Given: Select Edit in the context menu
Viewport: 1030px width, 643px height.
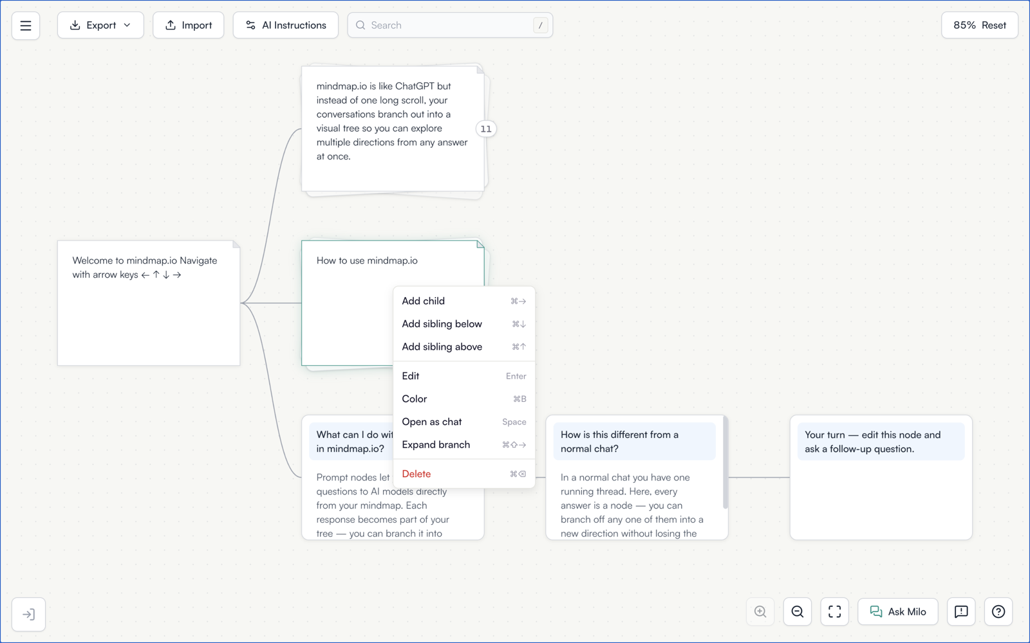Looking at the screenshot, I should 464,376.
